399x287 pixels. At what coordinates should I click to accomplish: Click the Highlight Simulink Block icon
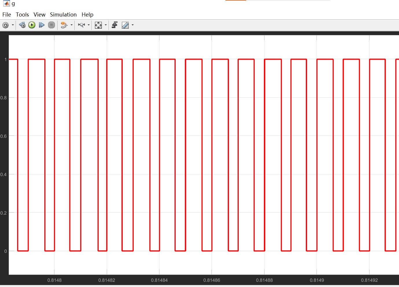[x=64, y=25]
